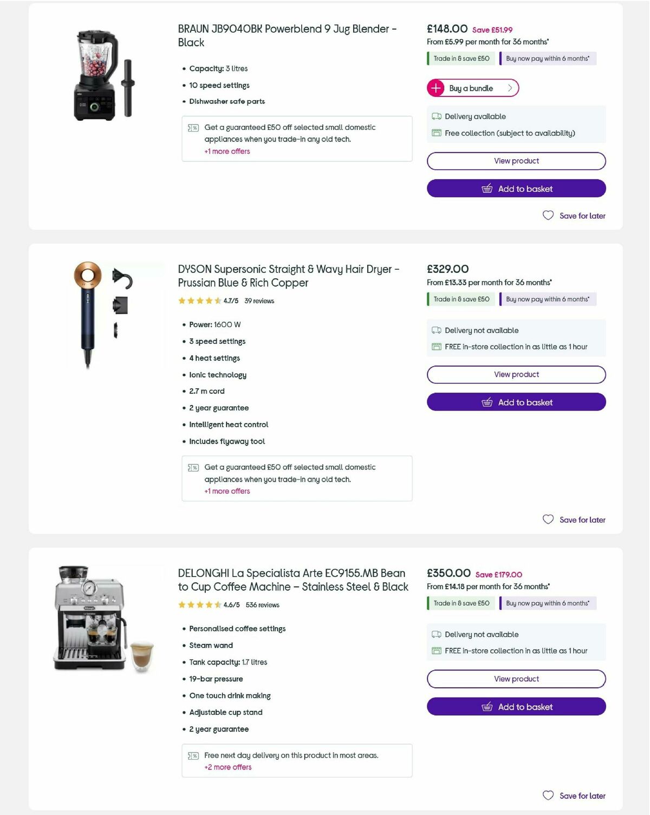Click the offer icon next to next day delivery text
650x815 pixels.
[192, 755]
